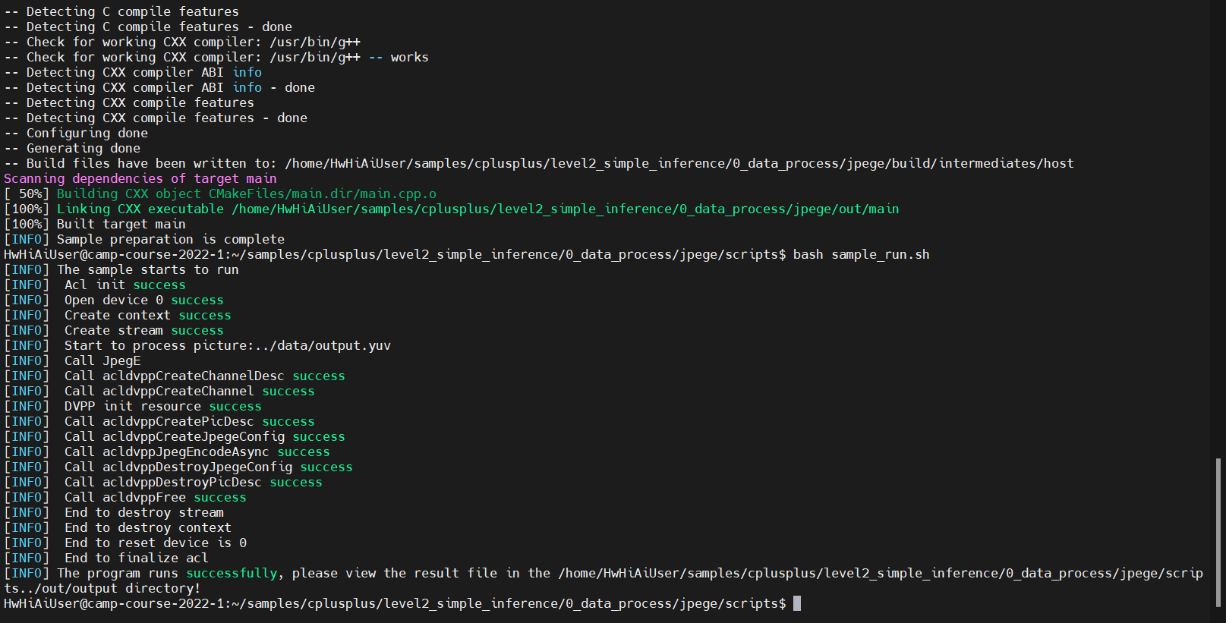Click "Sample preparation is complete" message
This screenshot has width=1226, height=623.
tap(171, 239)
